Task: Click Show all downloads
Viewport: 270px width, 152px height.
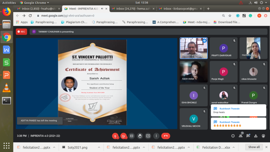Action: (x=254, y=147)
